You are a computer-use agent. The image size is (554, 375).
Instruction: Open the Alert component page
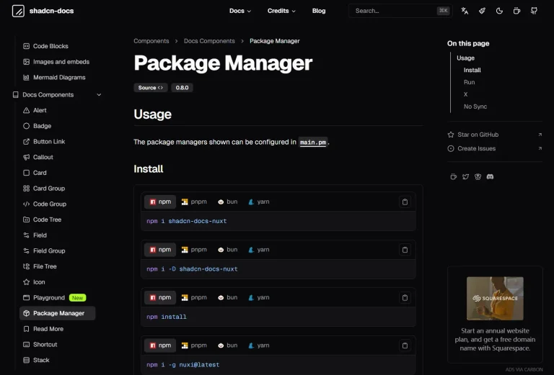pos(35,110)
